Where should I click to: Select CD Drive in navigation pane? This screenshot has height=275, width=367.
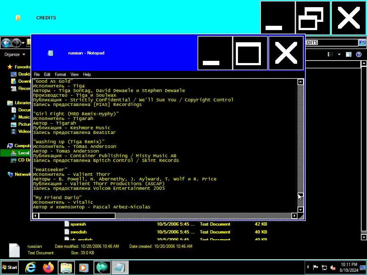click(21, 160)
